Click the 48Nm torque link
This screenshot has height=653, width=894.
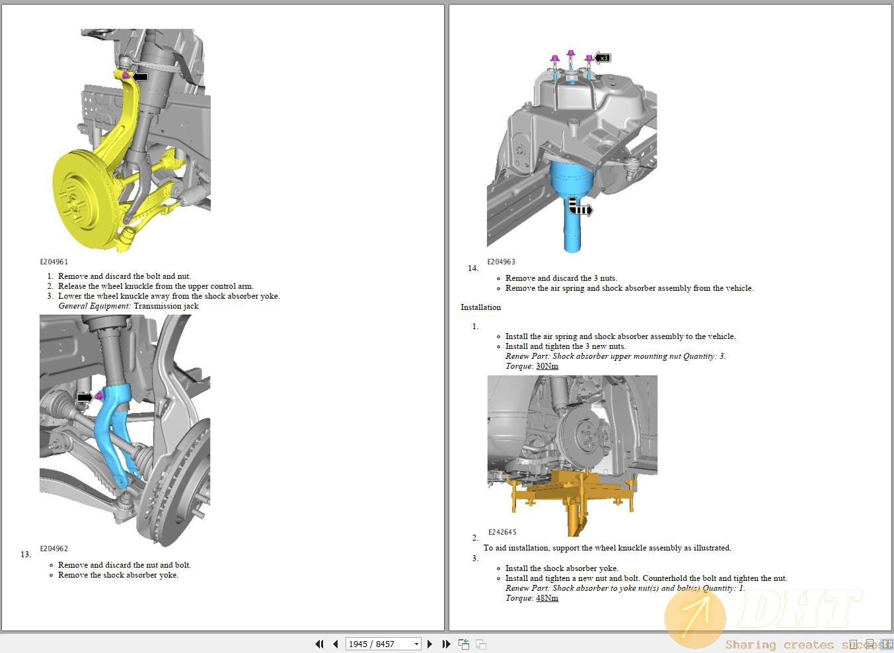coord(547,598)
